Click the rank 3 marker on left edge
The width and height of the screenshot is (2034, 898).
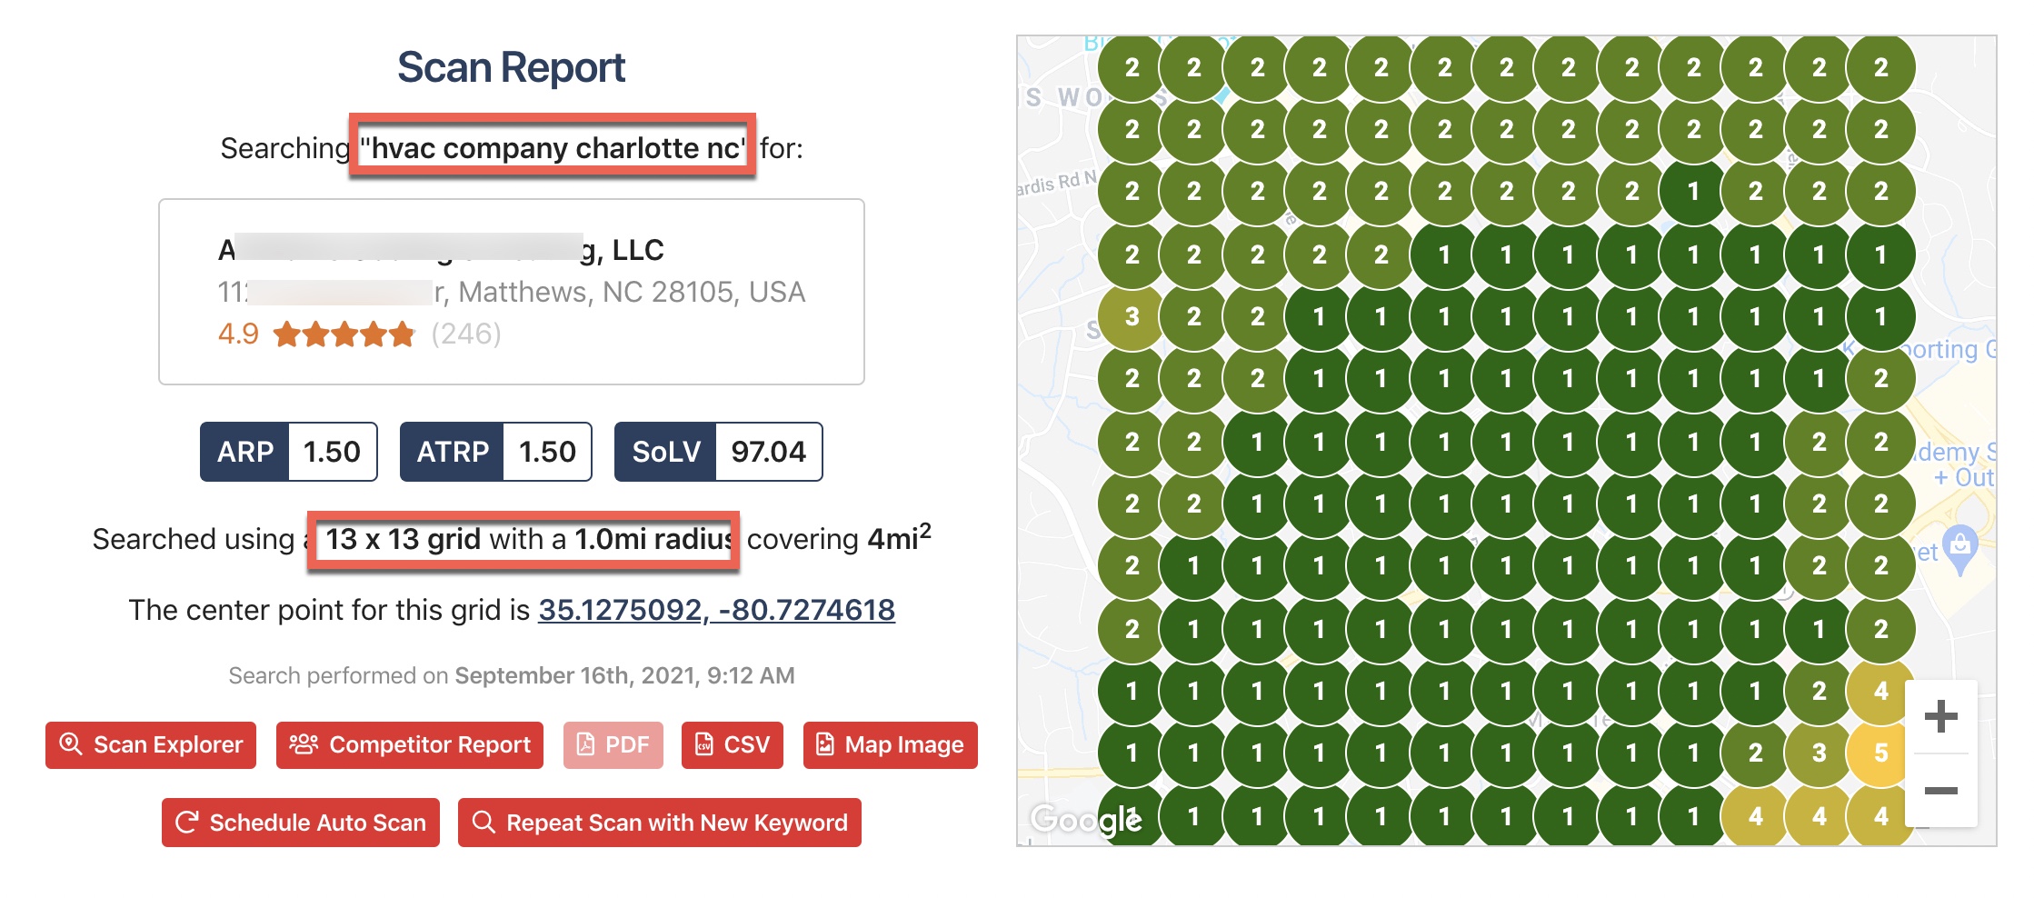[1132, 316]
